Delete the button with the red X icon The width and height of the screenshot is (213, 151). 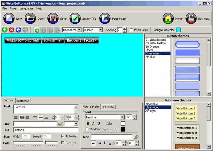[x=12, y=30]
